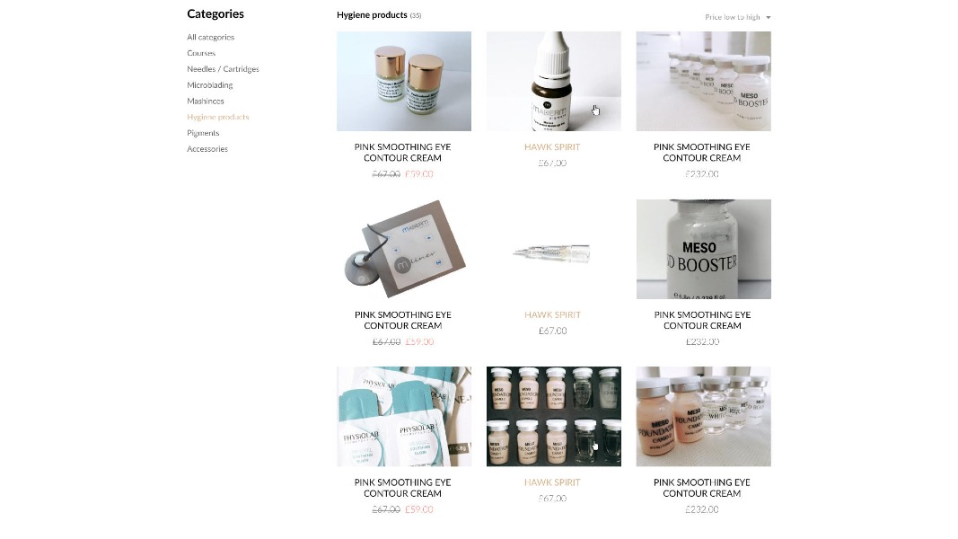Image resolution: width=958 pixels, height=539 pixels.
Task: Click the small dropdown arrow beside sort option
Action: [768, 18]
